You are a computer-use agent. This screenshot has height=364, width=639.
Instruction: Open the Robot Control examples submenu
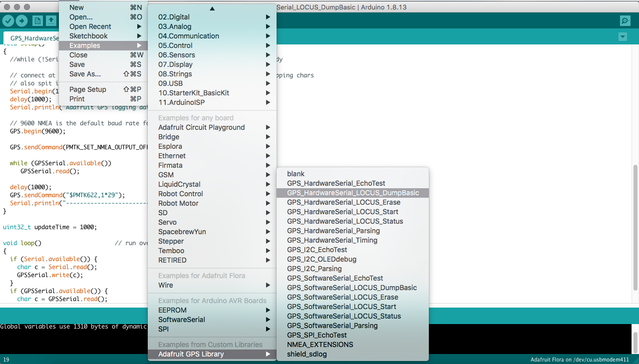212,194
